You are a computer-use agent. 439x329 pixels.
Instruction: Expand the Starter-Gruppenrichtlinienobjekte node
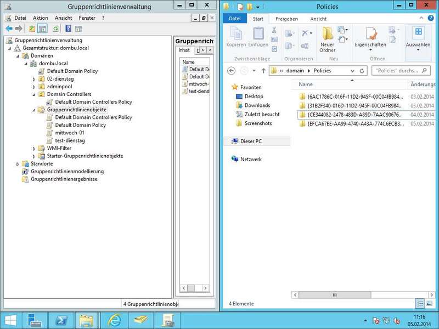(34, 156)
